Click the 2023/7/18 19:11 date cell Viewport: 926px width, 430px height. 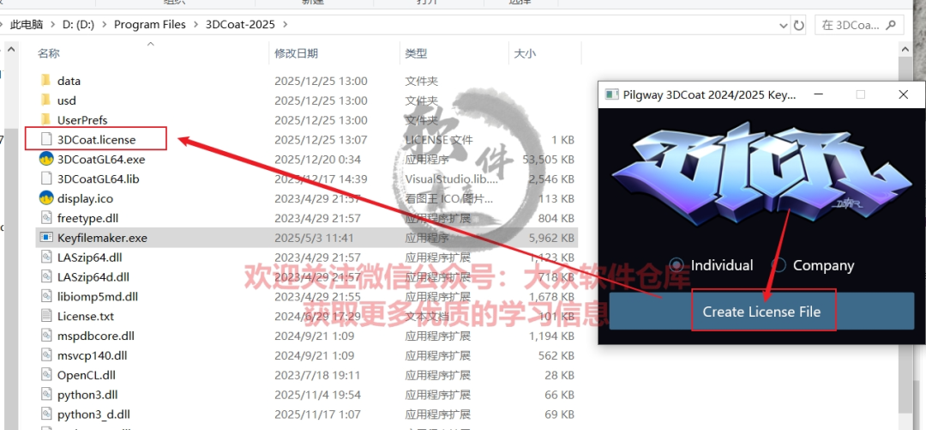317,375
